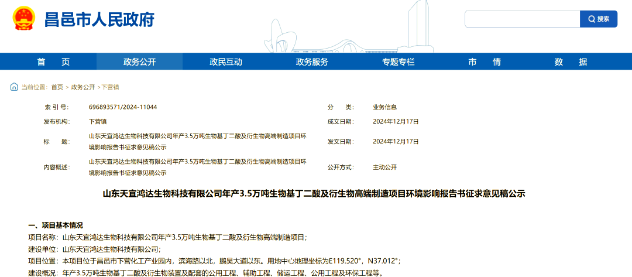The image size is (632, 277).
Task: Click the heading 一、项目基本情况
Action: (55, 225)
